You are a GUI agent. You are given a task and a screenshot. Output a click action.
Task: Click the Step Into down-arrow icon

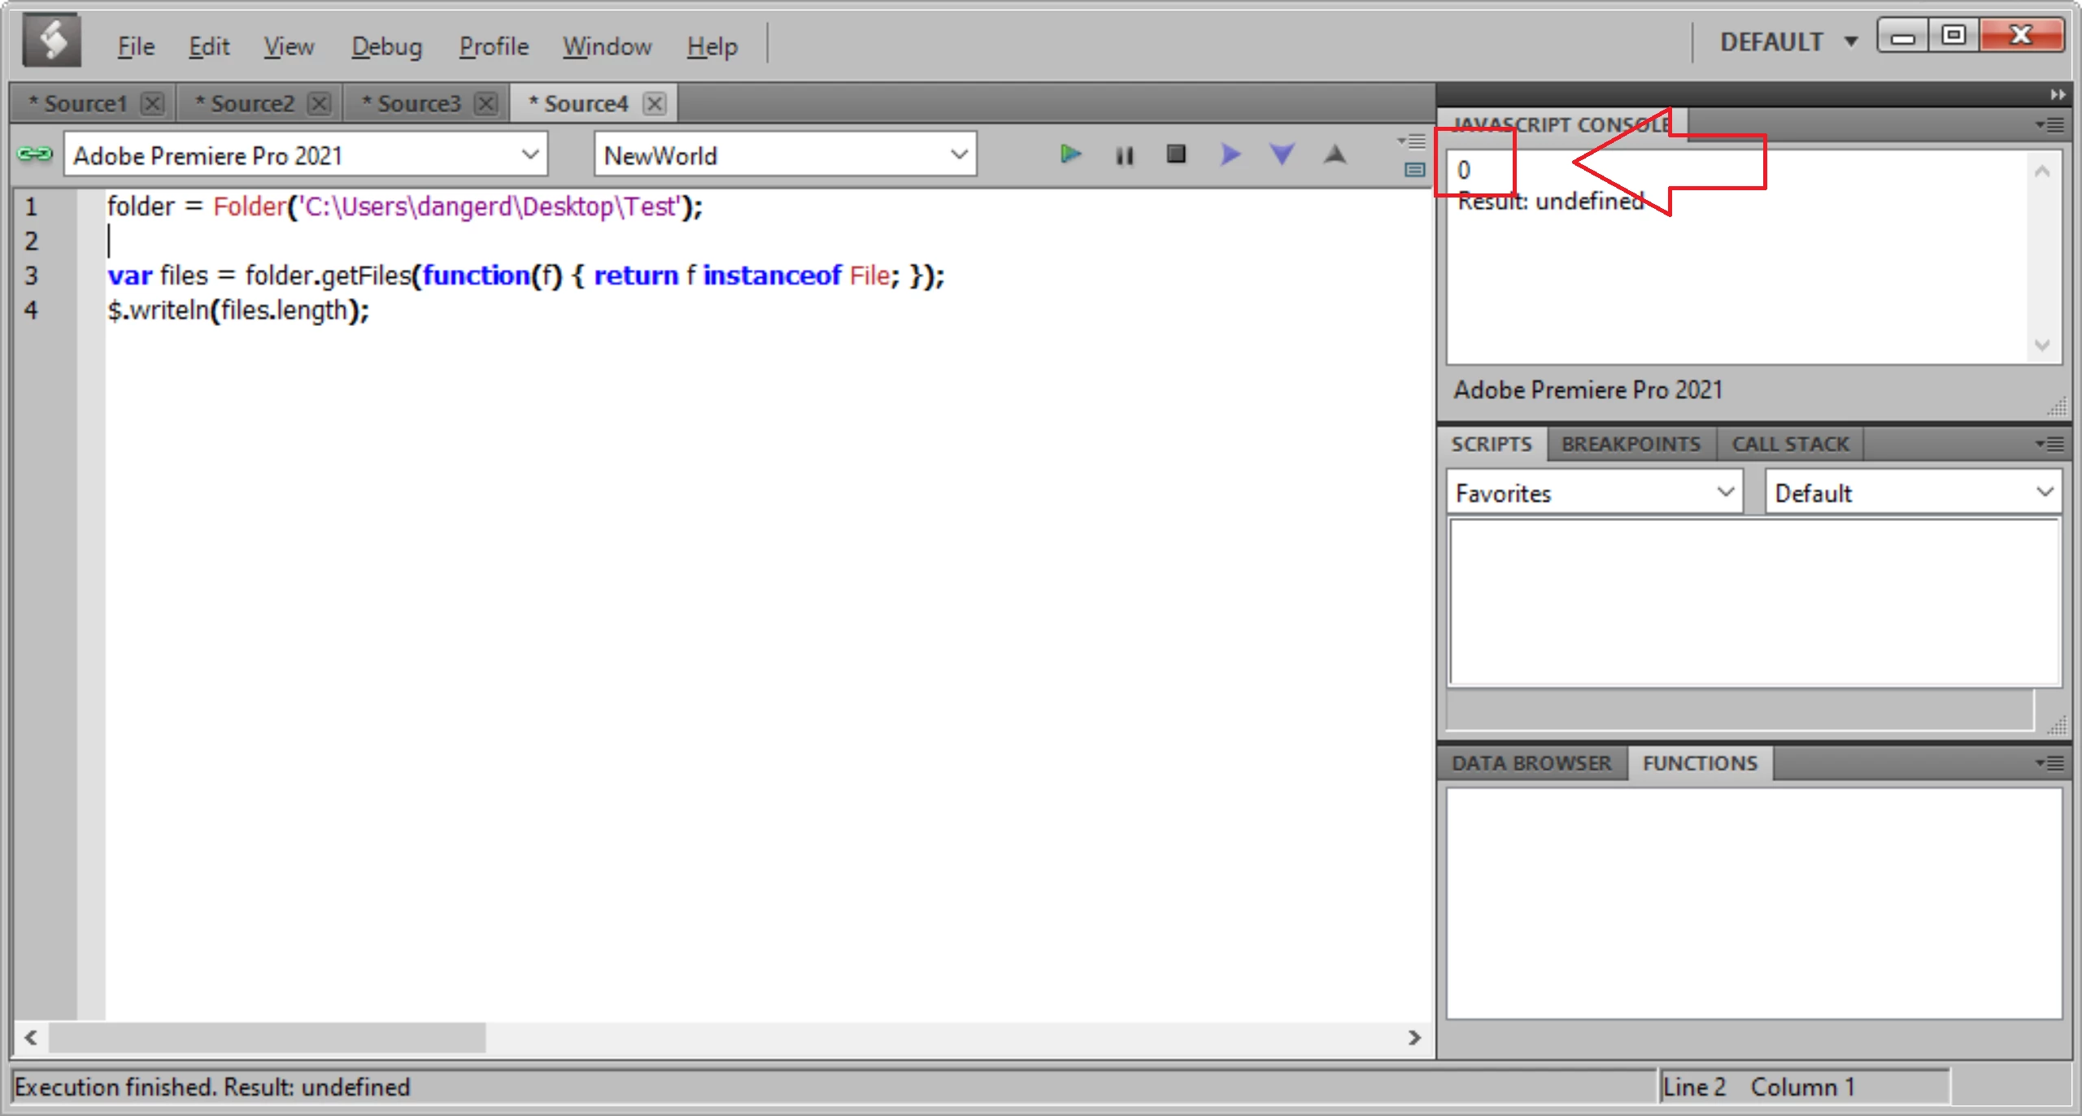[x=1282, y=154]
